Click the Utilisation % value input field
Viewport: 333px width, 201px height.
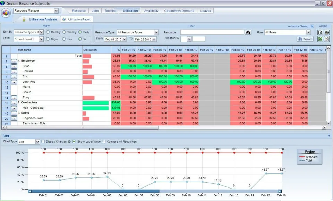tap(199, 39)
